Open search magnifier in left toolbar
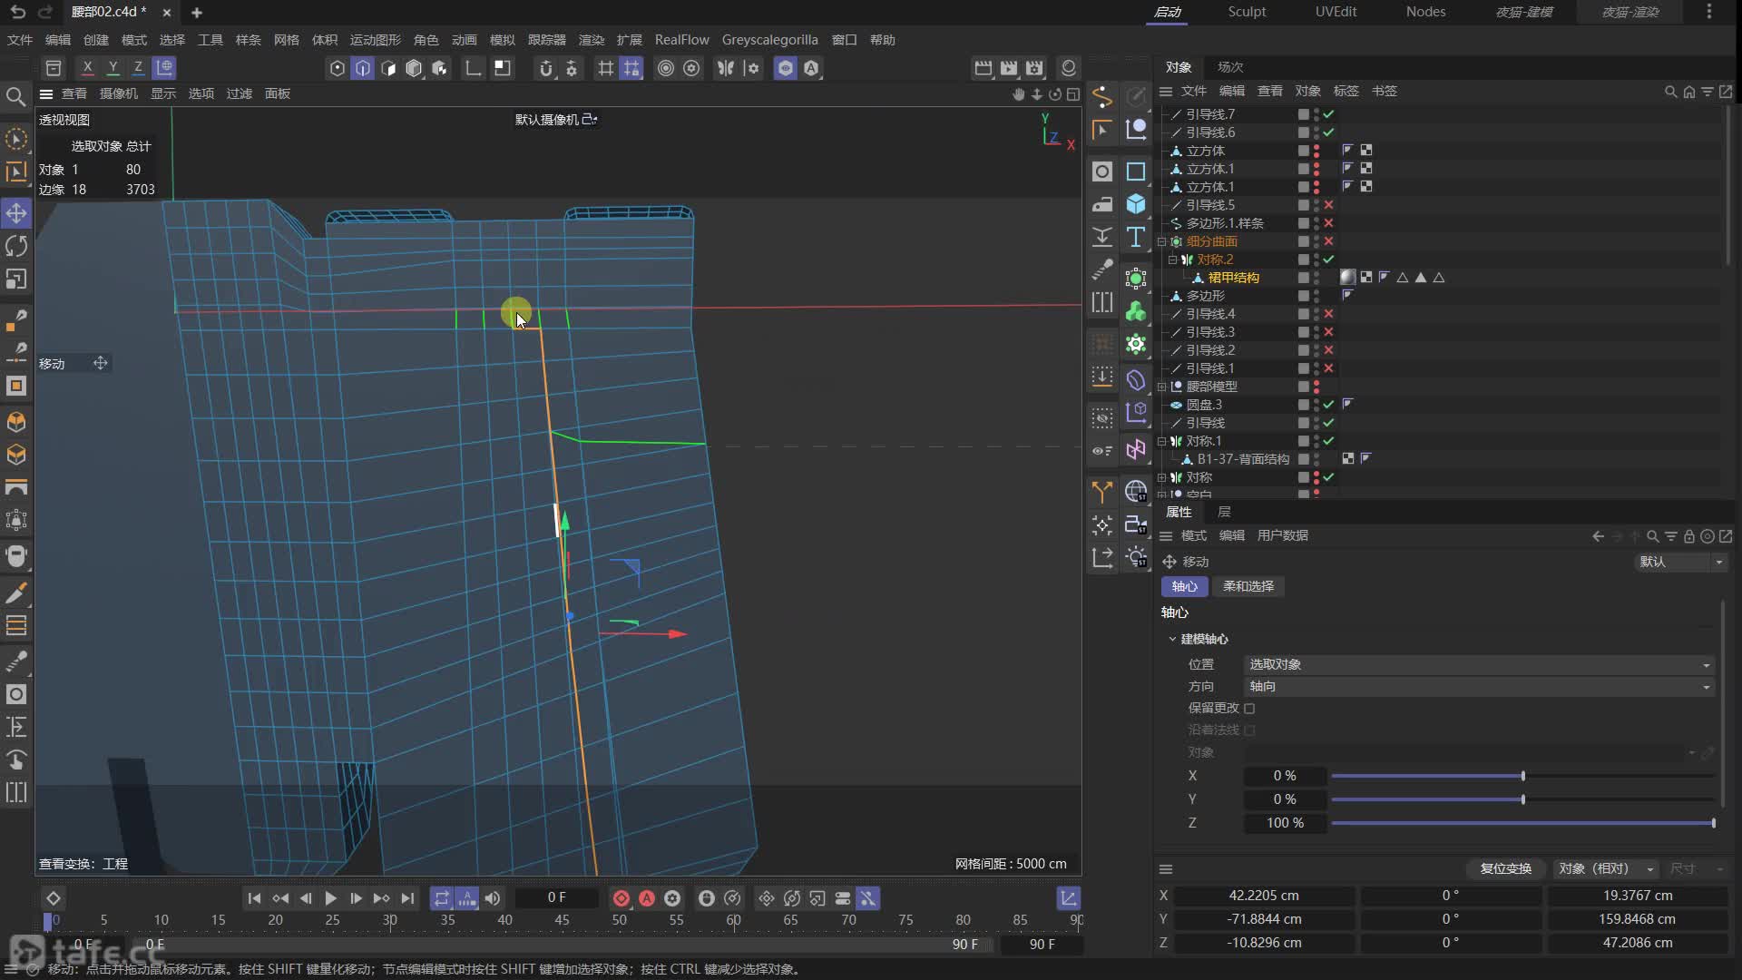 tap(15, 97)
